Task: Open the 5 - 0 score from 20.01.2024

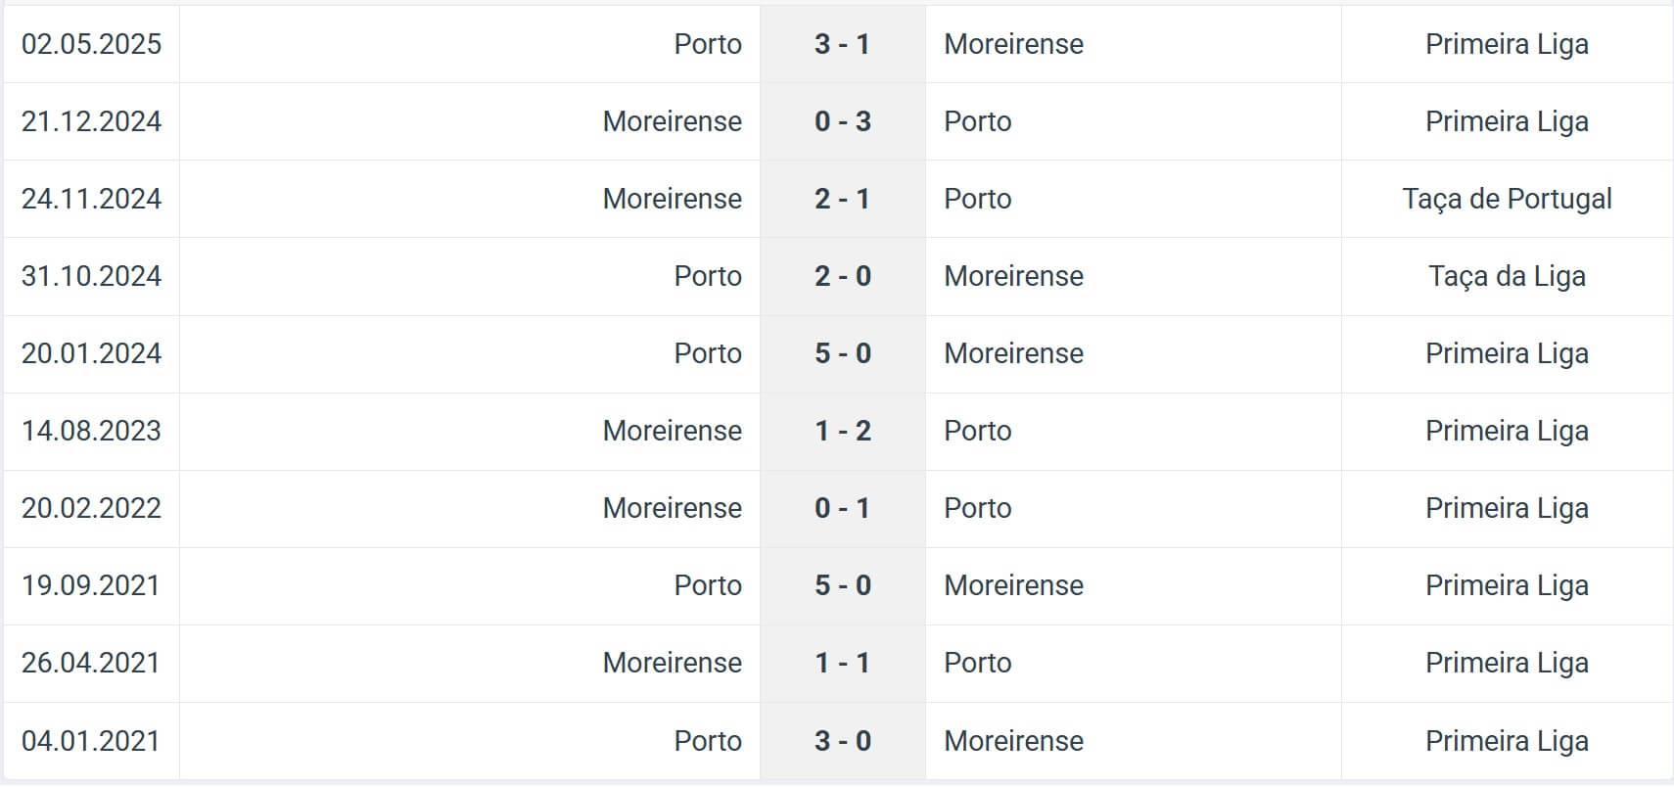Action: (842, 353)
